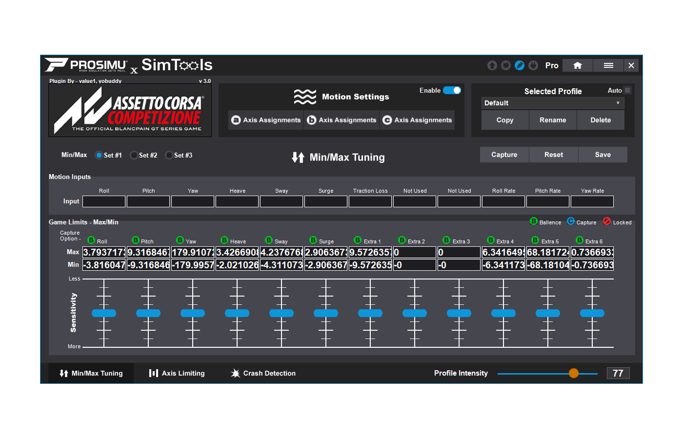Viewport: 683px width, 439px height.
Task: Click the Roll sensitivity slider handle
Action: click(x=104, y=313)
